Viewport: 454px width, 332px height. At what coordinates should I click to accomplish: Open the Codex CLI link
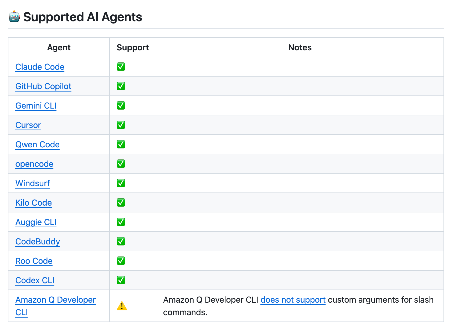(35, 280)
